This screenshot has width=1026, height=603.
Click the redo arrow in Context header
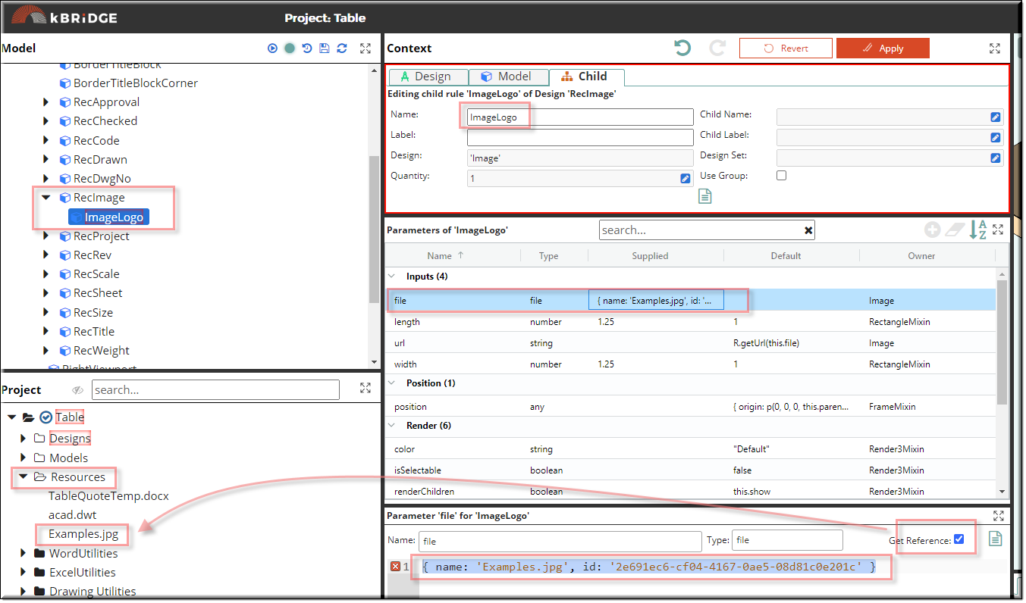point(717,48)
